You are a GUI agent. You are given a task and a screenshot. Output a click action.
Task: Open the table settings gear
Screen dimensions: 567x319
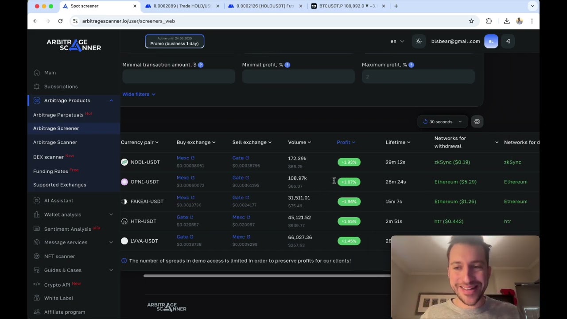(477, 122)
